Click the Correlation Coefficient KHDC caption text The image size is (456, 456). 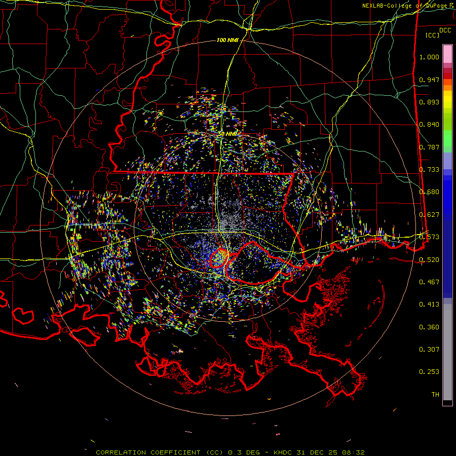[x=230, y=452]
